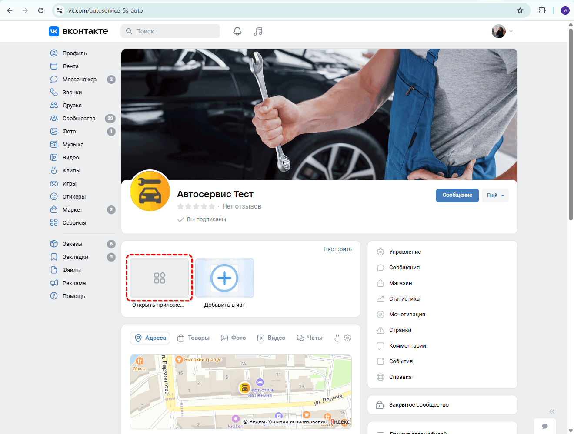Toggle subscription via Вы подписаны
574x434 pixels.
[202, 219]
